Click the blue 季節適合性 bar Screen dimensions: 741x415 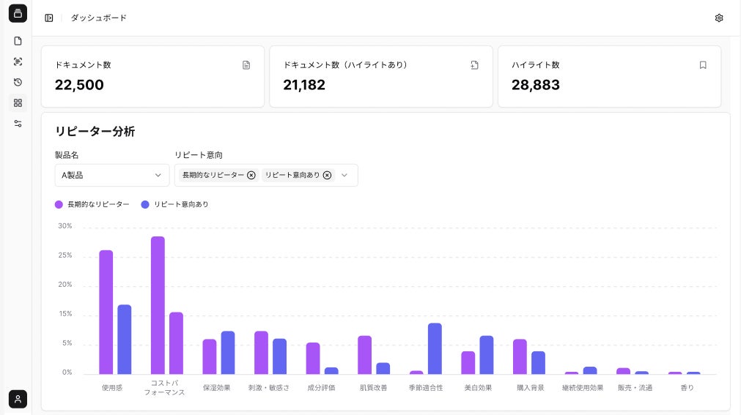coord(435,349)
